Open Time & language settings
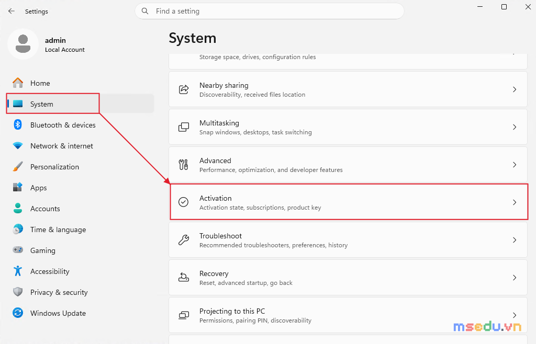The width and height of the screenshot is (536, 344). coord(80,230)
